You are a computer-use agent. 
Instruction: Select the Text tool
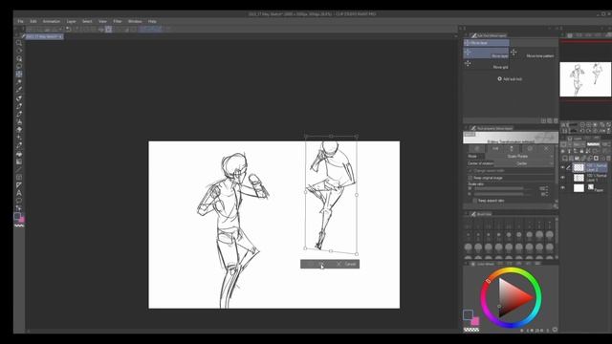coord(19,193)
